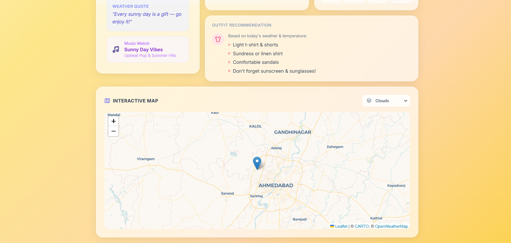The width and height of the screenshot is (511, 243).
Task: Click the Mandal label on map
Action: coord(114,115)
